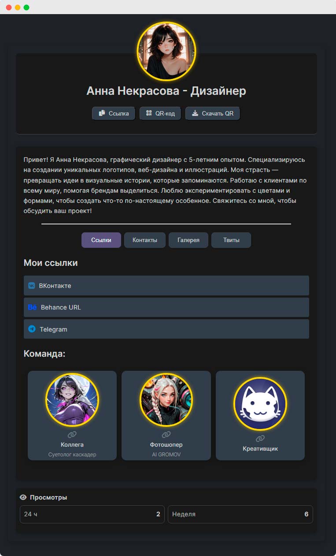Click the eye icon next to Просмотры

23,497
